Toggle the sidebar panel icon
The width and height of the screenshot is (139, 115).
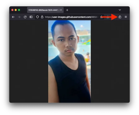(31, 17)
